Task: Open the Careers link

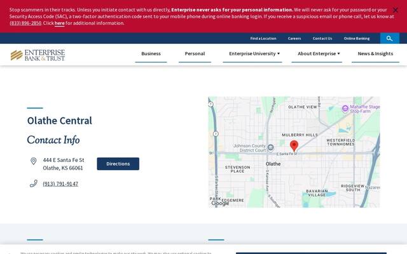Action: [294, 38]
